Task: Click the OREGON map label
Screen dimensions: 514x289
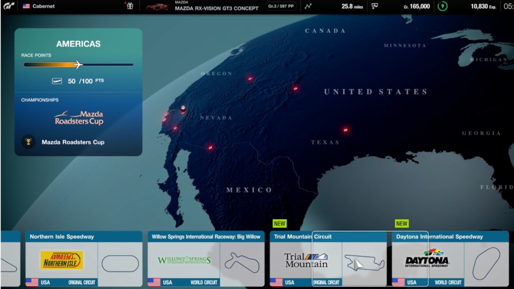Action: [216, 73]
